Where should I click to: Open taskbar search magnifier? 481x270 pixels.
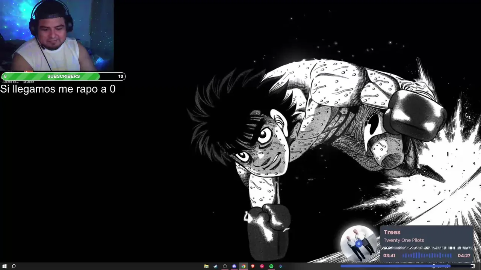[x=14, y=266]
